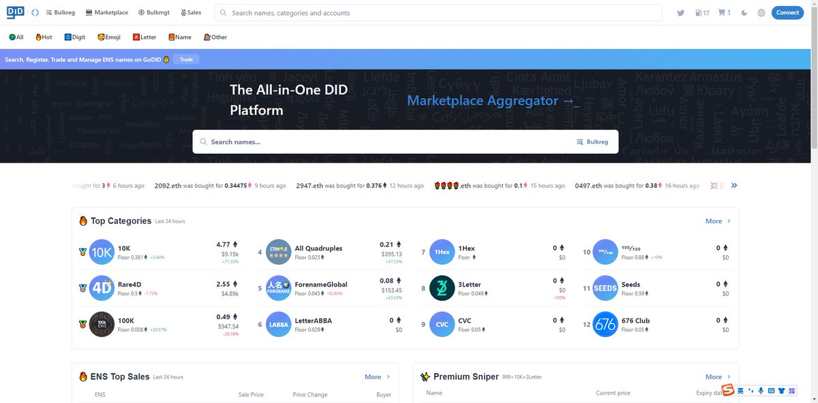The width and height of the screenshot is (818, 403).
Task: Open More link in Top Categories
Action: [x=718, y=221]
